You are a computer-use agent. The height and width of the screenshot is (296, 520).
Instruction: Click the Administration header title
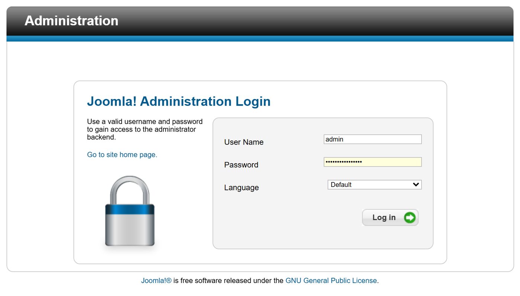point(71,21)
